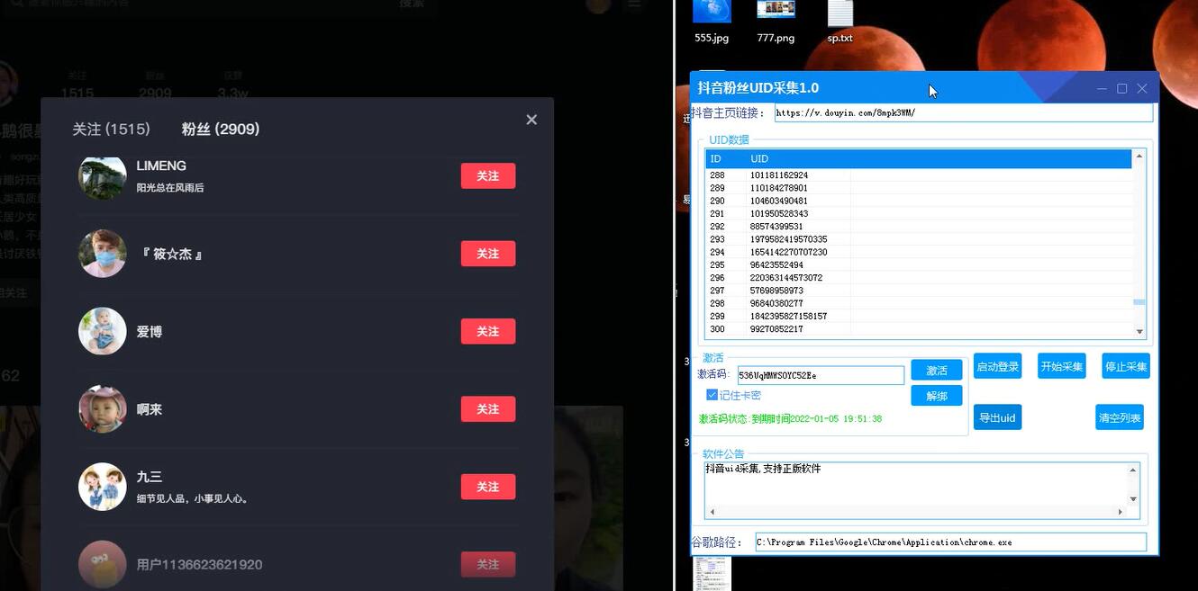The height and width of the screenshot is (591, 1198).
Task: Click 开始采集 button
Action: pyautogui.click(x=1061, y=366)
